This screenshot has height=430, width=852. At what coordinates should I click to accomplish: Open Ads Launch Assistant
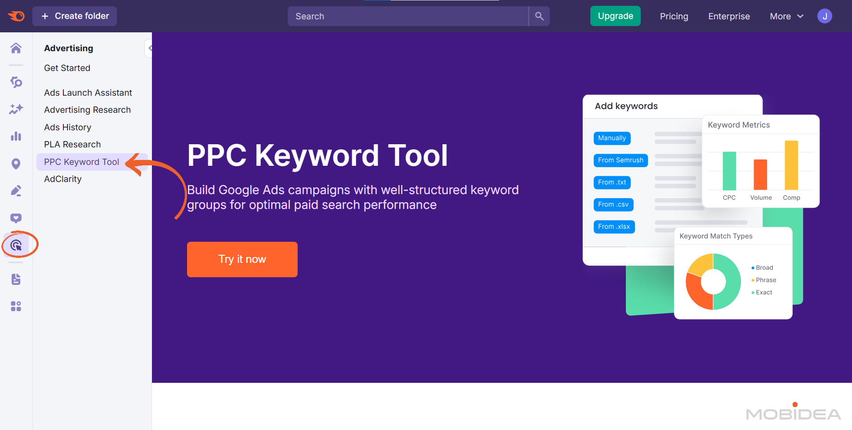[88, 93]
